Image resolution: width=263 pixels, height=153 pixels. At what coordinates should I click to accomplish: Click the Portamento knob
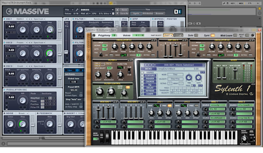coord(244,139)
